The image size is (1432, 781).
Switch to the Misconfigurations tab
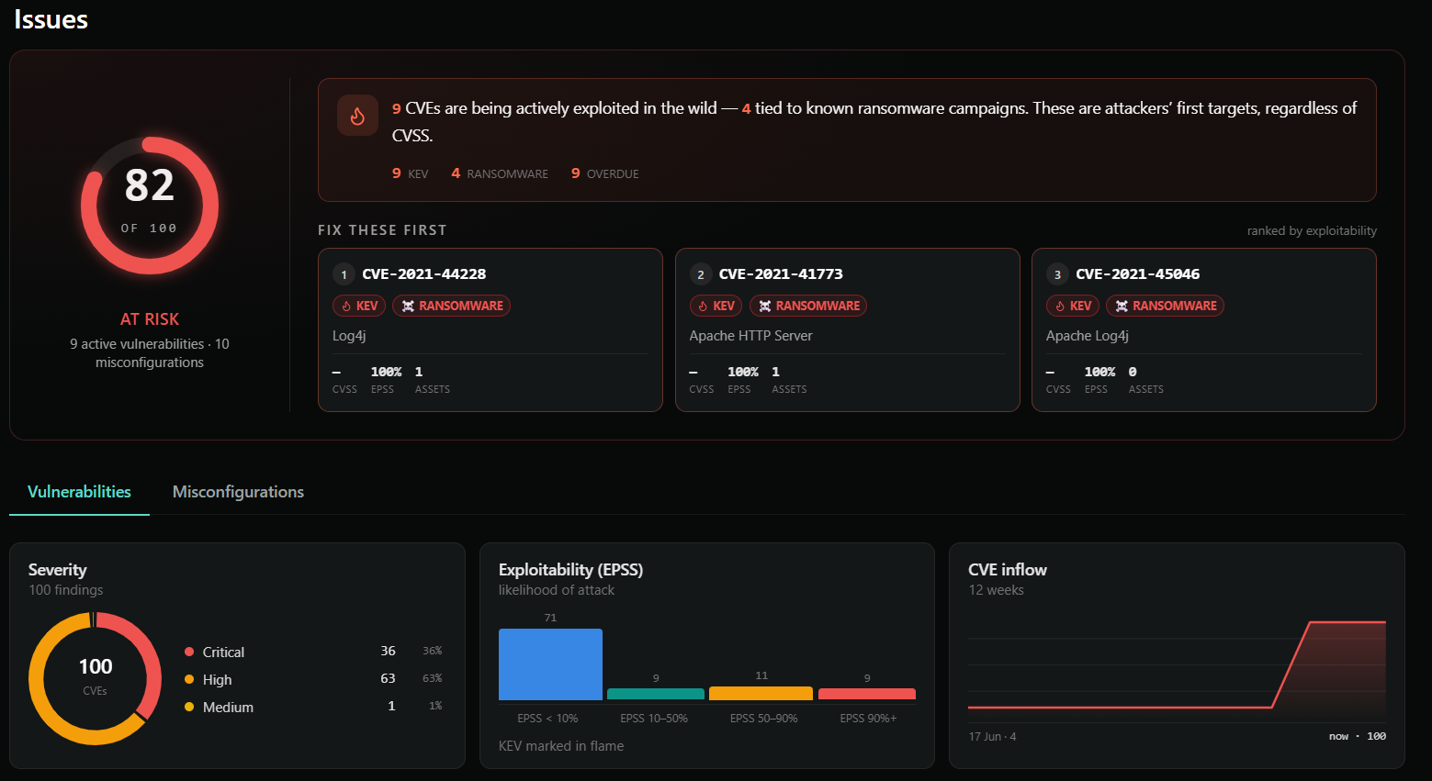click(238, 492)
